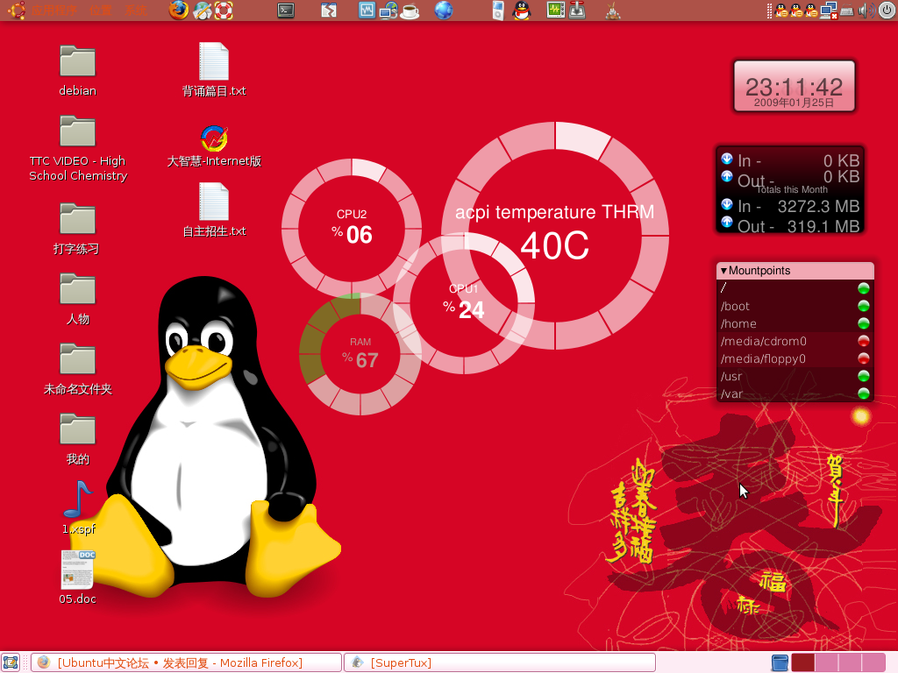Click the panel applet drag handle near tray
The width and height of the screenshot is (898, 673).
pyautogui.click(x=769, y=11)
